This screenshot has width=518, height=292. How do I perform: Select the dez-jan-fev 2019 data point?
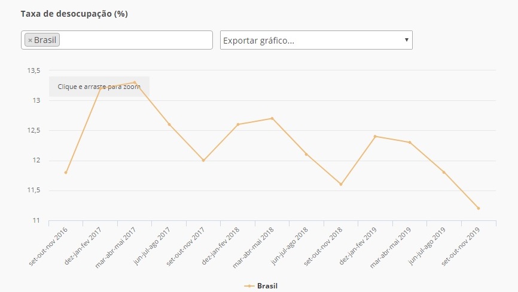(x=375, y=136)
